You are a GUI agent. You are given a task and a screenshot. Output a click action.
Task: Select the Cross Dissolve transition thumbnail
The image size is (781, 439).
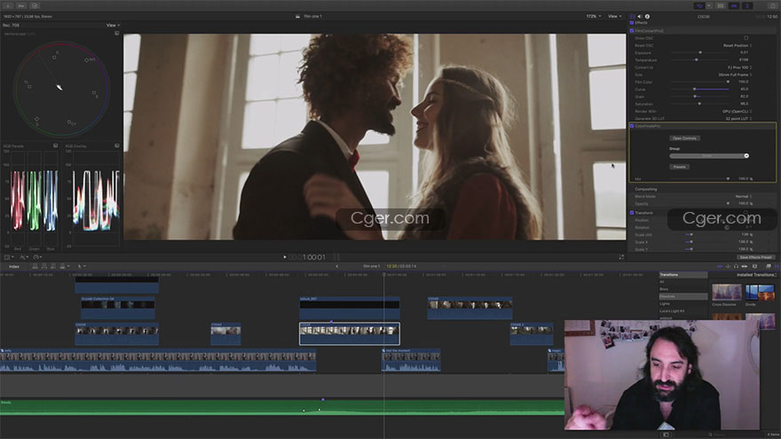click(x=726, y=292)
